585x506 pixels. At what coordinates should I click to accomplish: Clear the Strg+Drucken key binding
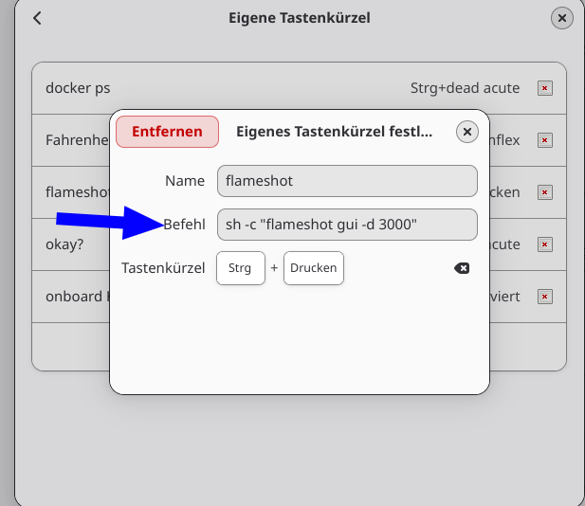click(x=462, y=268)
